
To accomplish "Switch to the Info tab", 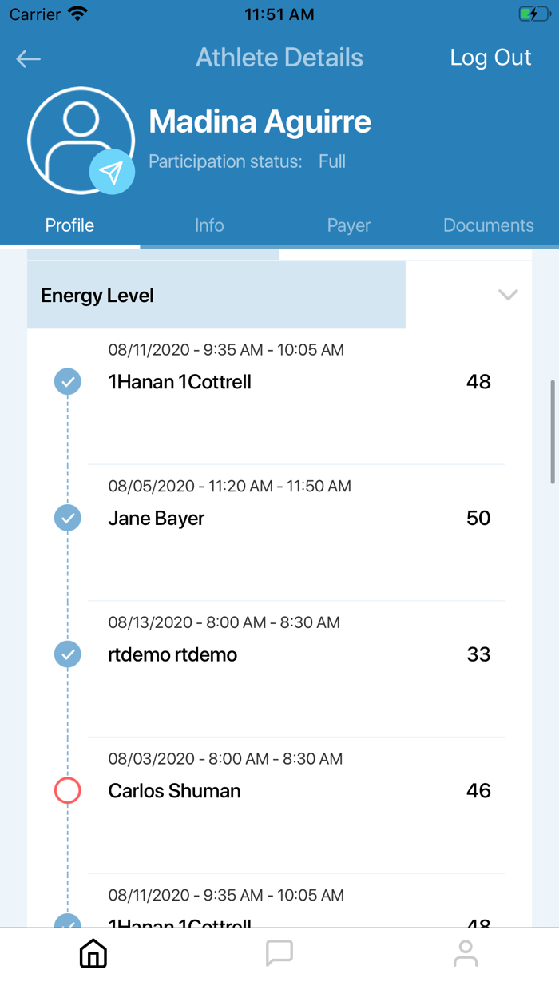I will pyautogui.click(x=209, y=225).
